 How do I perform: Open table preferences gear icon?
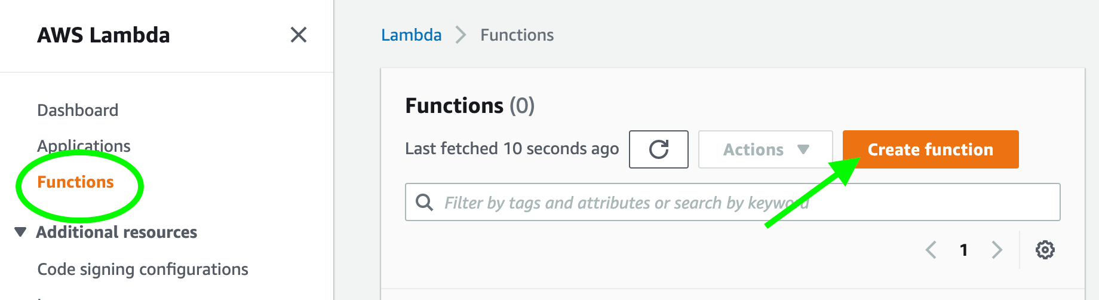coord(1045,250)
